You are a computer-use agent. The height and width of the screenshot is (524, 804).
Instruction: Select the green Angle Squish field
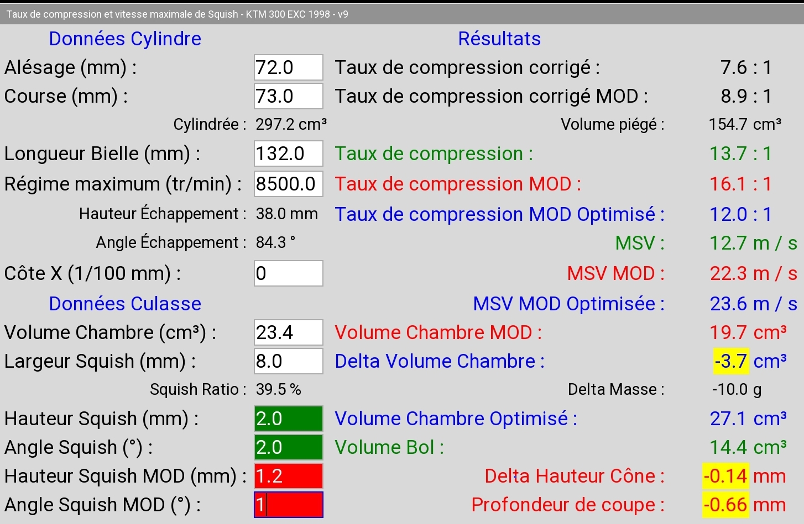(288, 447)
